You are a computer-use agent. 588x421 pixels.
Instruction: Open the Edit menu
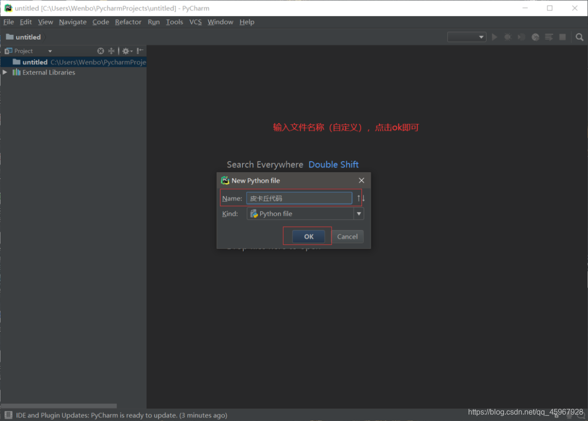point(26,22)
